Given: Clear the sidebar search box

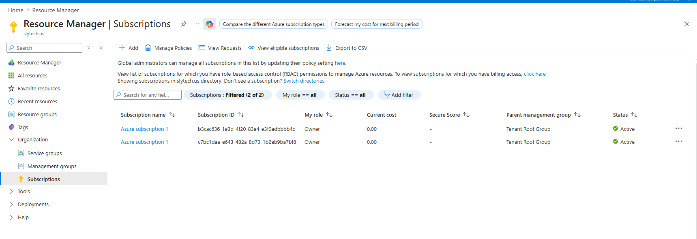Looking at the screenshot, I should (x=89, y=48).
